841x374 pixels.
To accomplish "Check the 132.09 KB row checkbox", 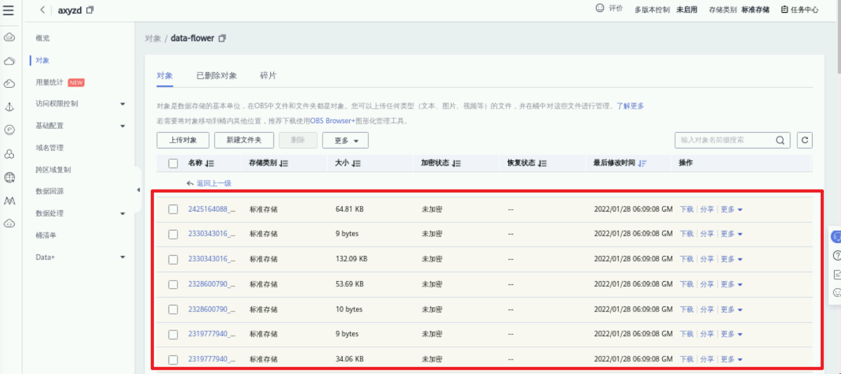I will click(173, 260).
